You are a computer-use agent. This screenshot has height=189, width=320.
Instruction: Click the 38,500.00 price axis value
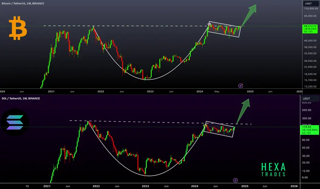pyautogui.click(x=310, y=47)
